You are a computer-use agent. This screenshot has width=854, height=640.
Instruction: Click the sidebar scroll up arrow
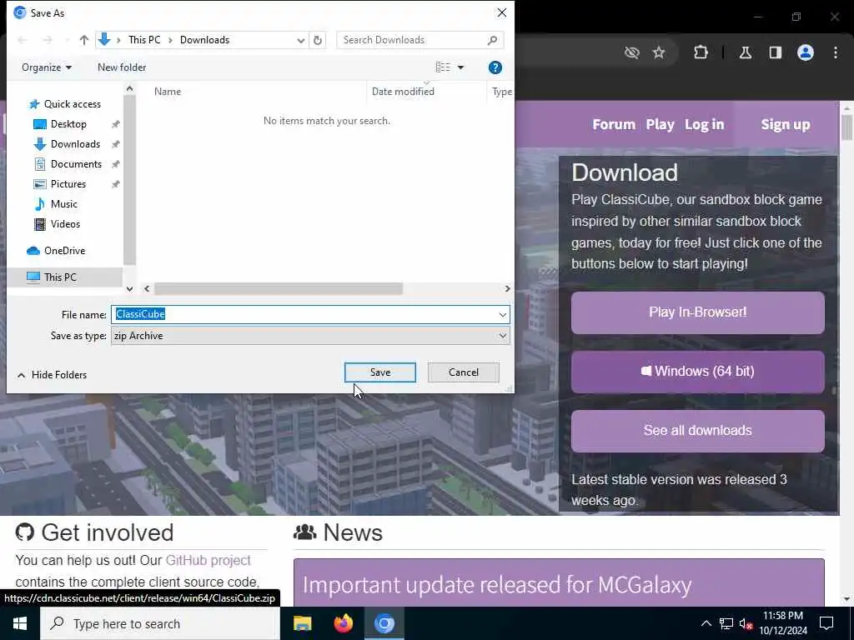coord(129,88)
